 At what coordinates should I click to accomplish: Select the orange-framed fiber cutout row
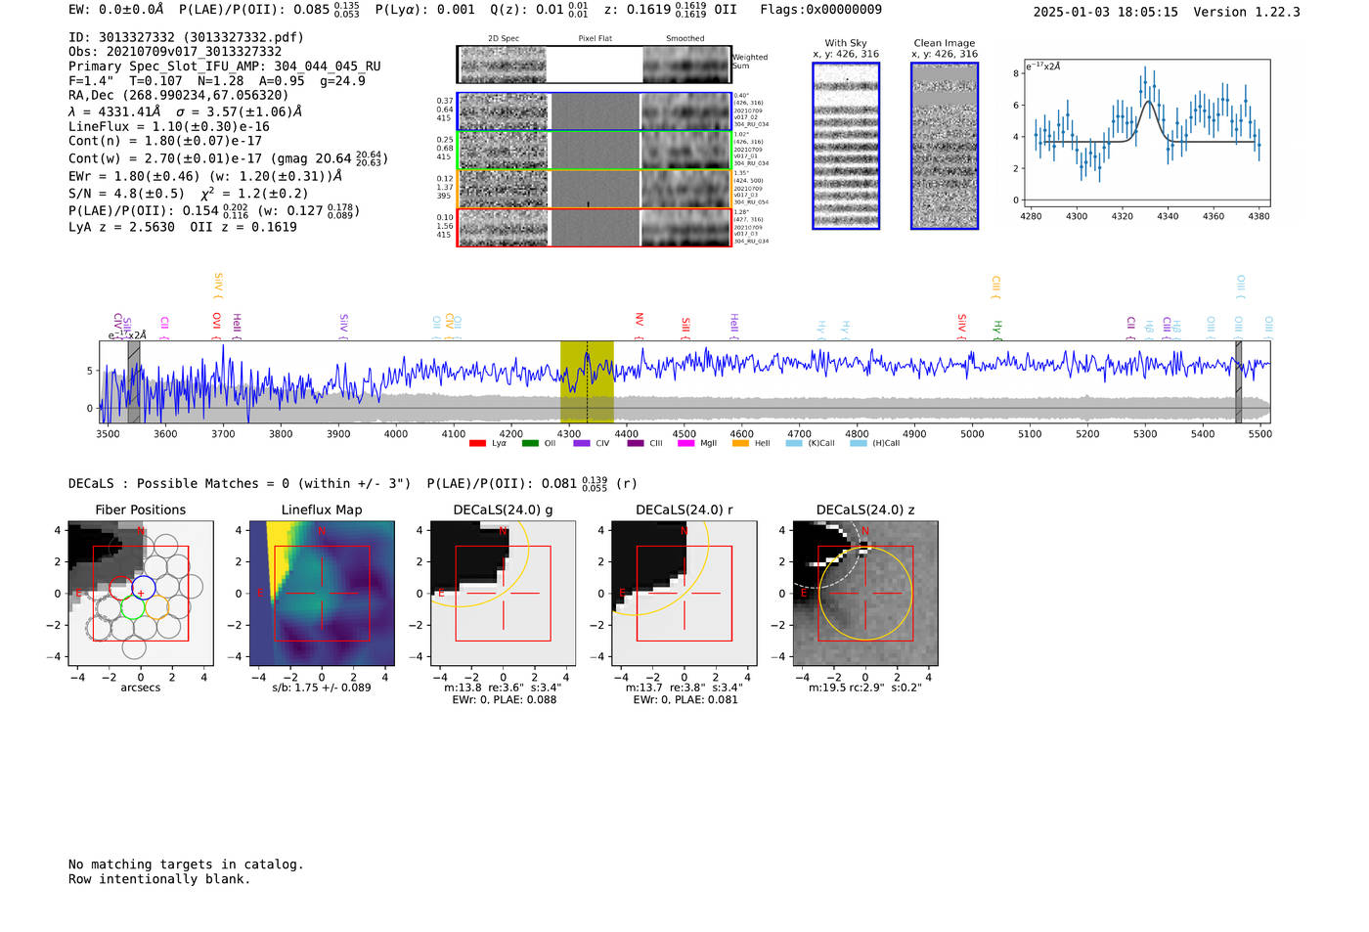click(594, 189)
